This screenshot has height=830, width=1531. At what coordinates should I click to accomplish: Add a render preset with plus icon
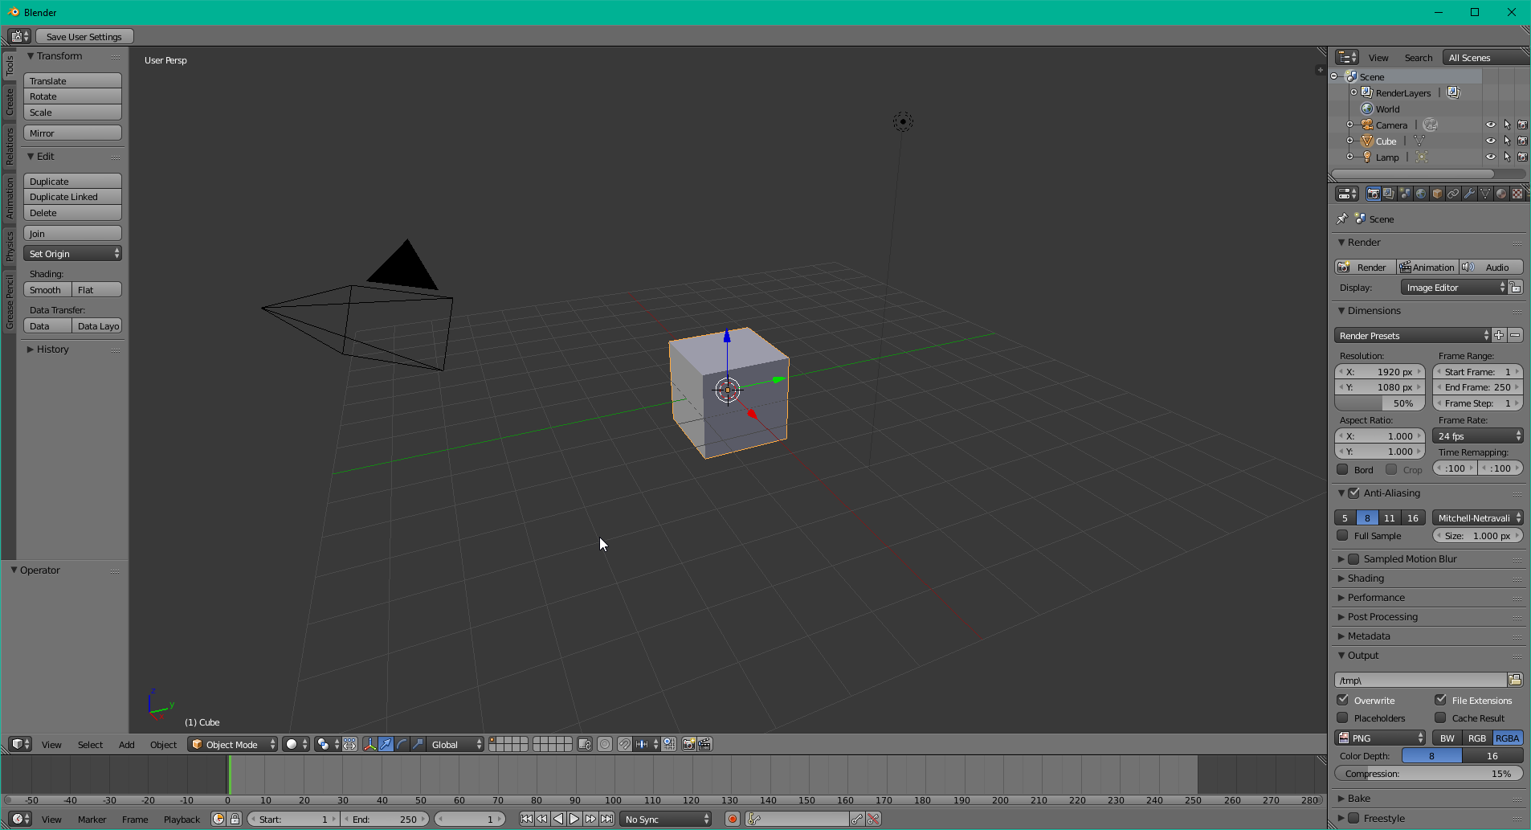[x=1499, y=335]
